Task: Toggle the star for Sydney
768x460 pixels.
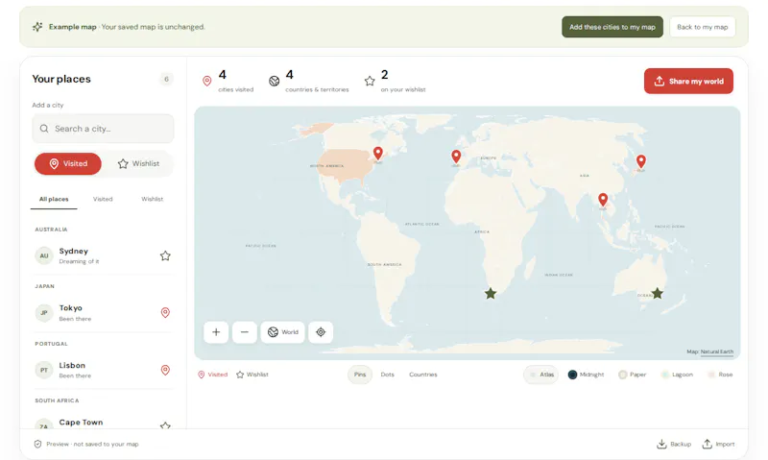Action: [165, 255]
